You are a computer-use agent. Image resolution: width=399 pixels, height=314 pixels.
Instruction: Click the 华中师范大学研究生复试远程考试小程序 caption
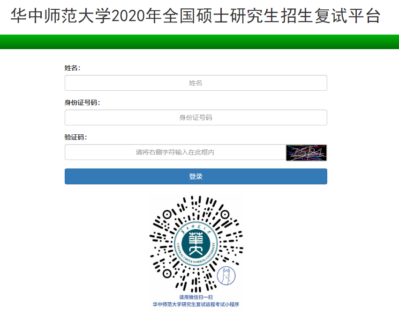tap(196, 304)
